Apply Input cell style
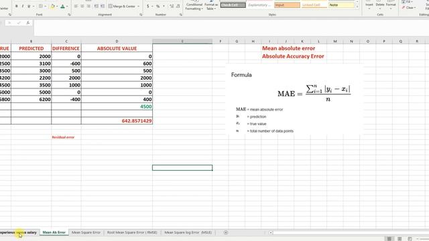429x241 pixels. [x=287, y=5]
